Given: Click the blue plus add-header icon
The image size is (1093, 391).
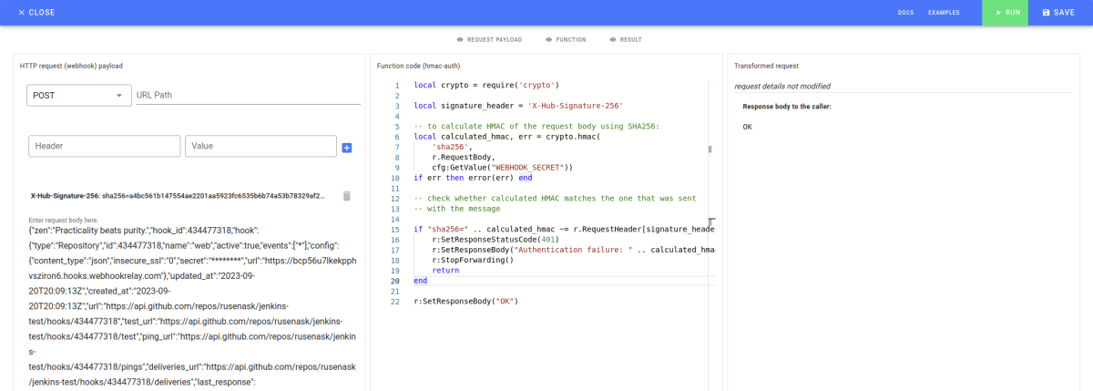Looking at the screenshot, I should [x=347, y=148].
